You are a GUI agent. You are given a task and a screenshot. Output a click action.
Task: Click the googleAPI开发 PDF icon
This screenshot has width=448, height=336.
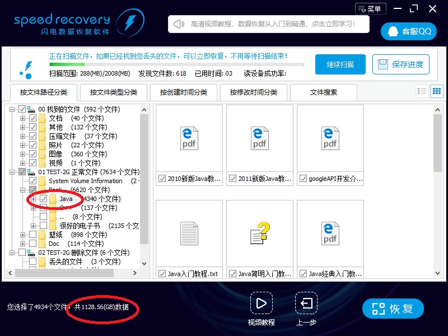point(330,138)
